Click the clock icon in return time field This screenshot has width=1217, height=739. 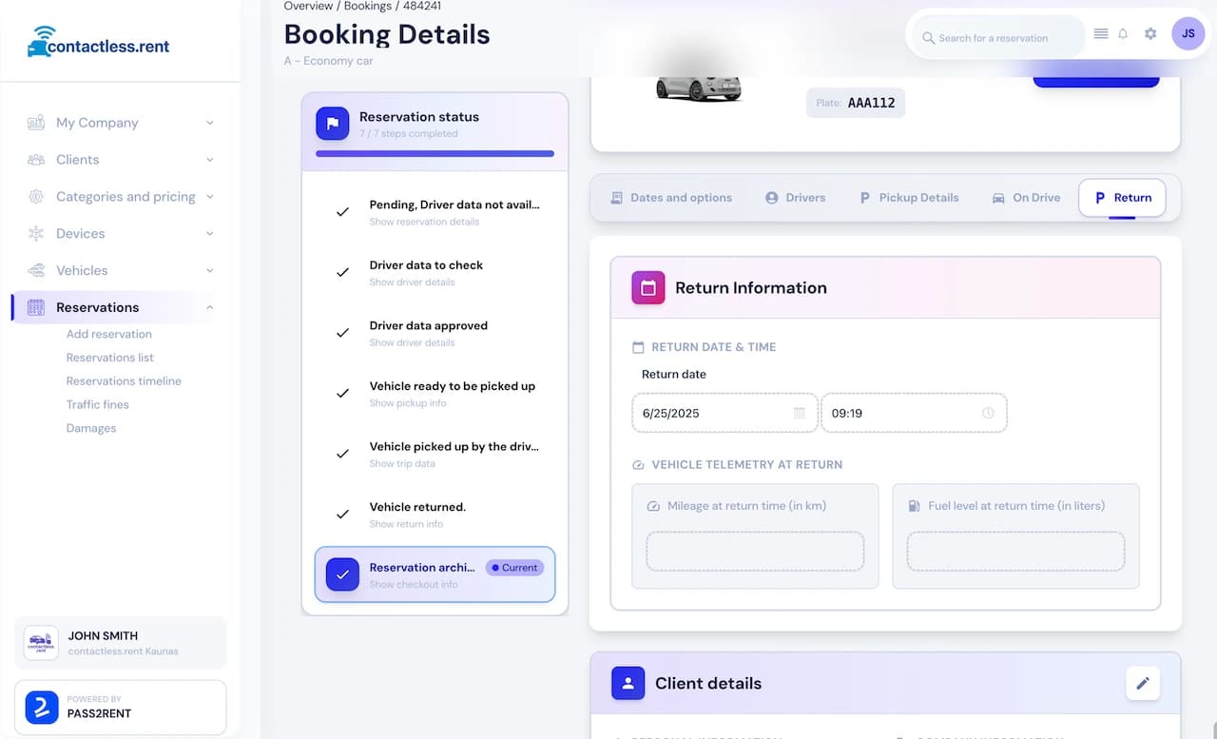(x=988, y=413)
